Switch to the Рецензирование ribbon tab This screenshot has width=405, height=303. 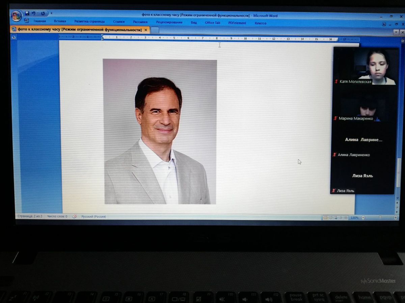tap(169, 23)
